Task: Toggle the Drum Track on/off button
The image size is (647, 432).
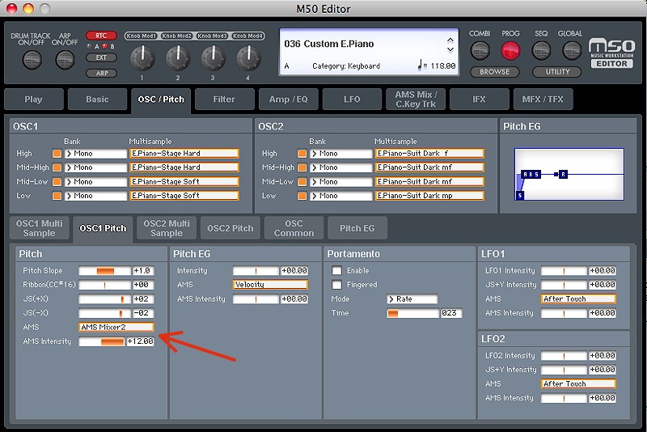Action: [32, 60]
